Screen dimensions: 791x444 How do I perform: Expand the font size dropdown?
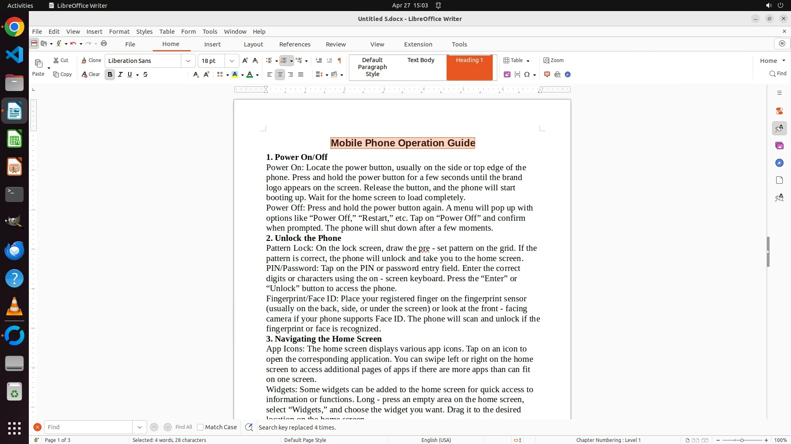(232, 61)
